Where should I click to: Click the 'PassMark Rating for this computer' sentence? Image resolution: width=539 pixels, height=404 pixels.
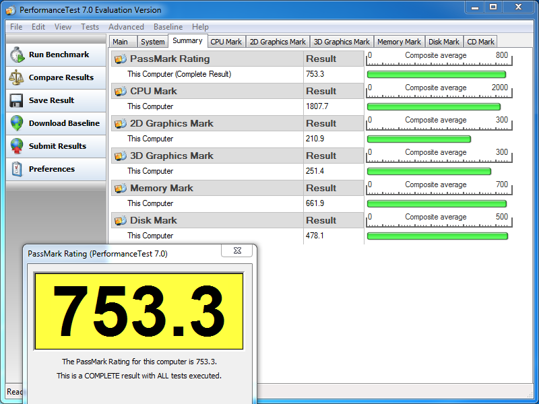click(139, 362)
